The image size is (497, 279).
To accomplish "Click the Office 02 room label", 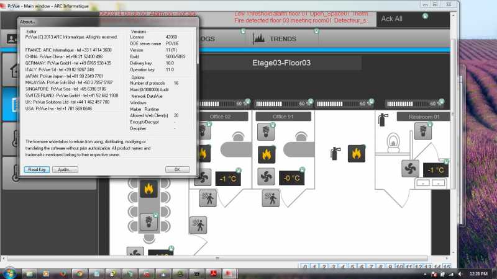I will (x=220, y=117).
